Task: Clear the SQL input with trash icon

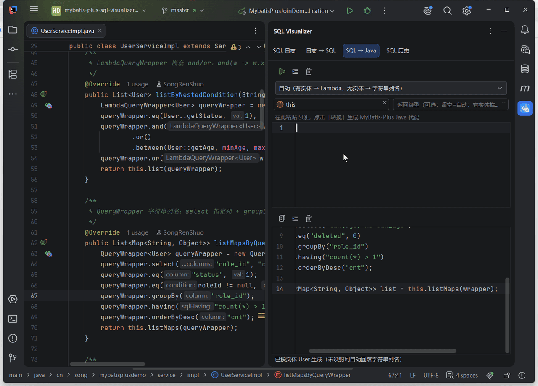Action: 309,72
